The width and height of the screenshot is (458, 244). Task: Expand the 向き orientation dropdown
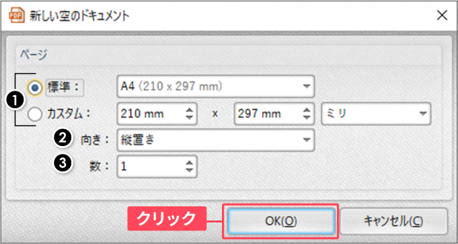[x=216, y=140]
